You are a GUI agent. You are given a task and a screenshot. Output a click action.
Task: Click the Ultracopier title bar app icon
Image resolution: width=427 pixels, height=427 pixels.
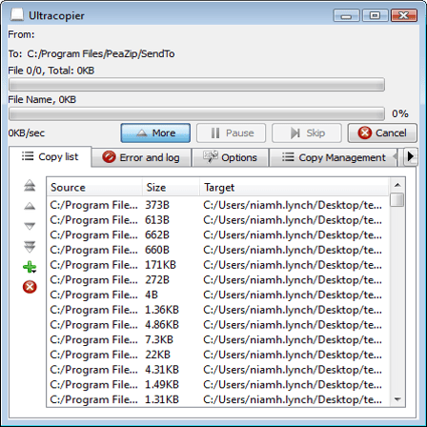pyautogui.click(x=17, y=15)
